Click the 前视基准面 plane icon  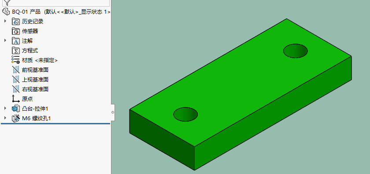(x=16, y=70)
